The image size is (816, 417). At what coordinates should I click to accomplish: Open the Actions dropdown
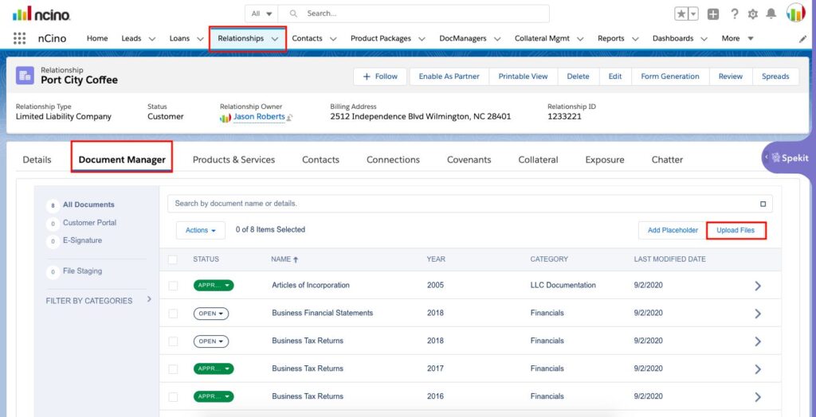[200, 230]
